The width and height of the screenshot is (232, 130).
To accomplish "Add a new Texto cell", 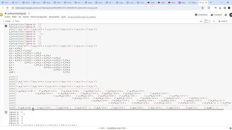I will click(x=16, y=21).
